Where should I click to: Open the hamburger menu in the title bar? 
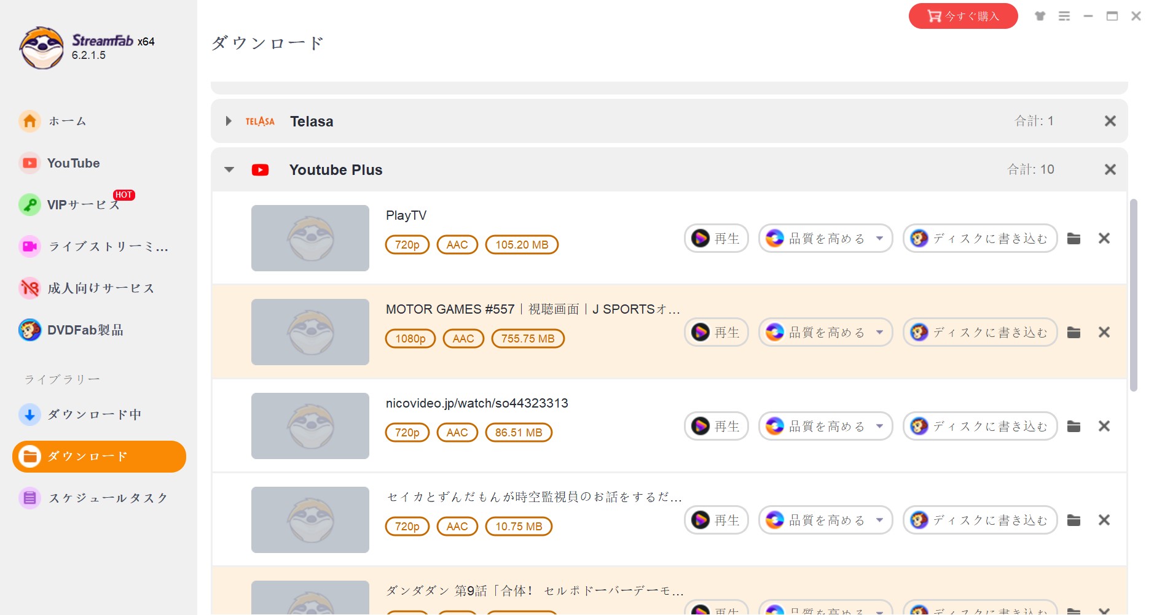coord(1064,16)
